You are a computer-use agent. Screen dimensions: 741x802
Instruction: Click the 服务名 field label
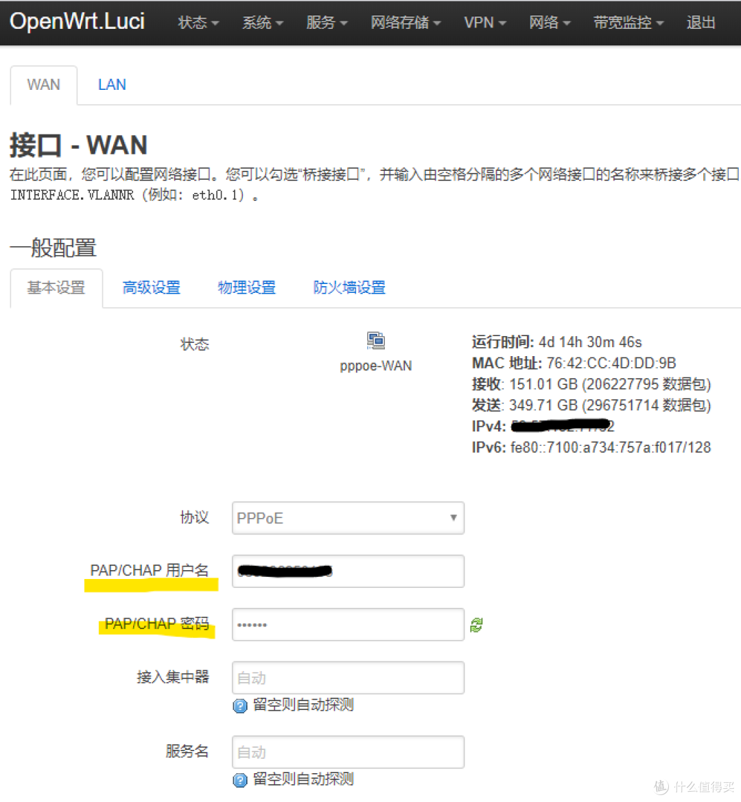click(187, 751)
